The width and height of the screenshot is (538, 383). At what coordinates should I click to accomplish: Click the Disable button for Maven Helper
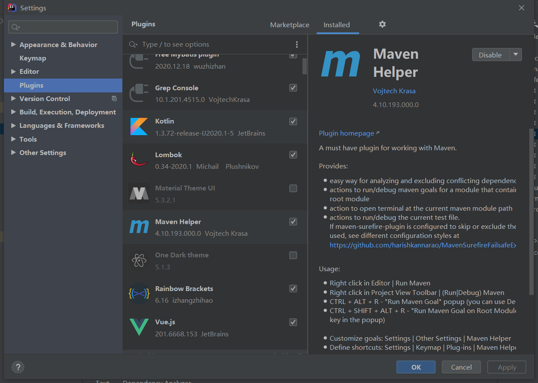click(x=490, y=55)
